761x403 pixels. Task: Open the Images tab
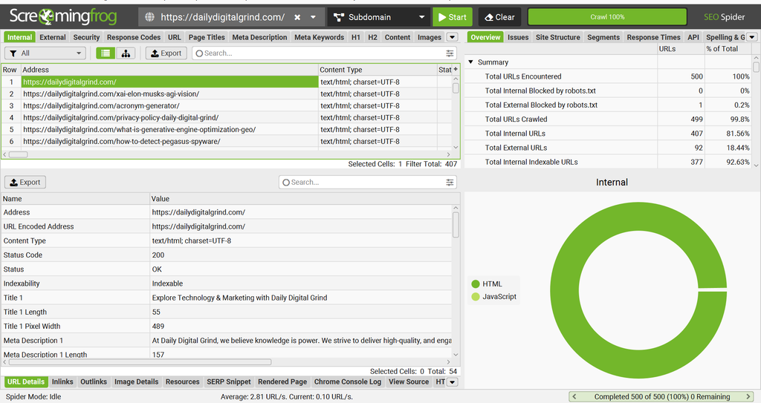(430, 37)
